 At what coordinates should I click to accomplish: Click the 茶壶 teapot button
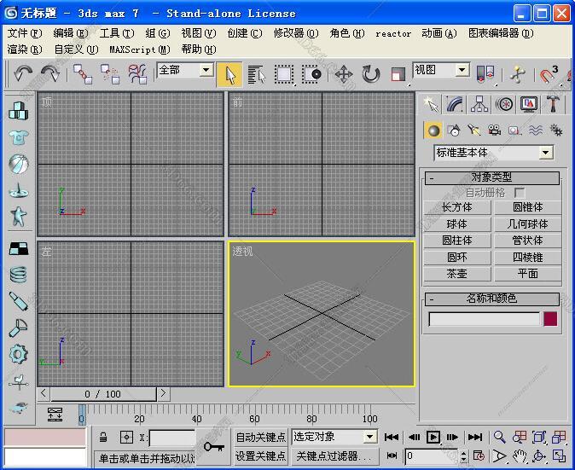(x=457, y=274)
